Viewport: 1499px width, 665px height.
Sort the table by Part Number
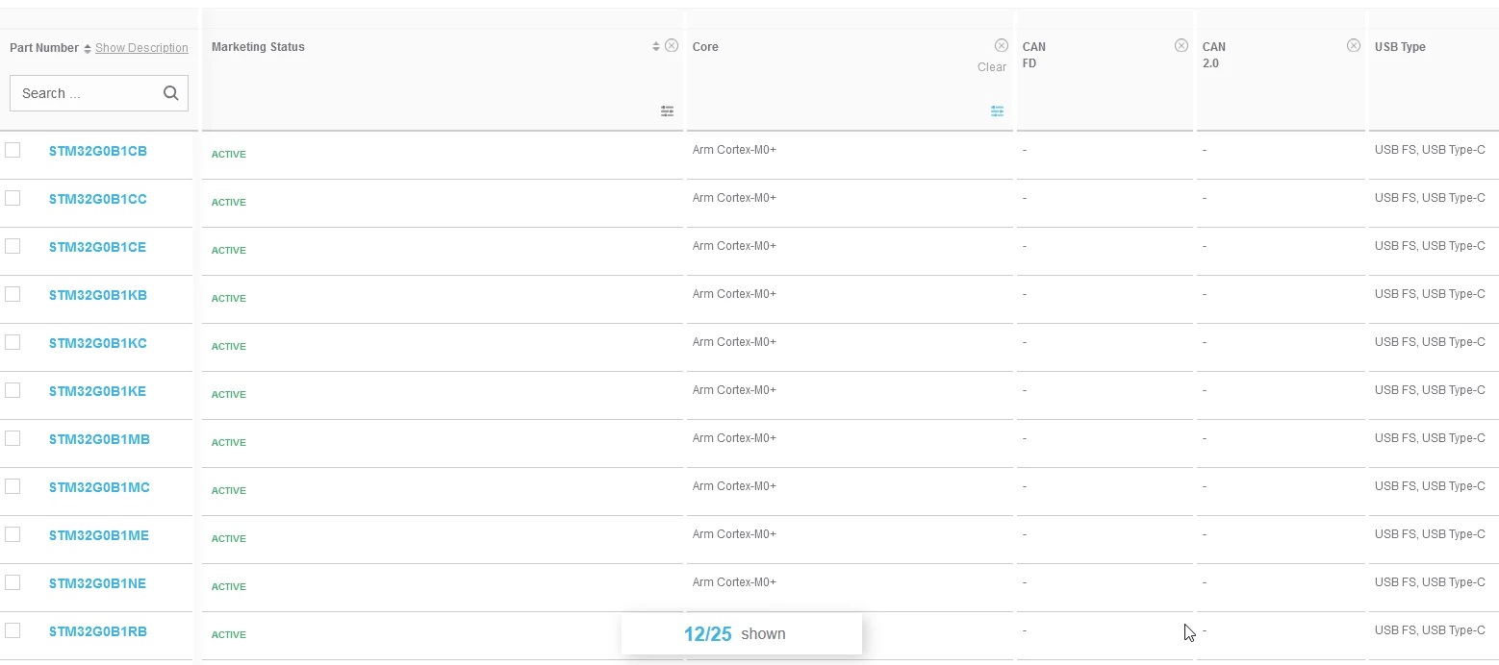[88, 48]
